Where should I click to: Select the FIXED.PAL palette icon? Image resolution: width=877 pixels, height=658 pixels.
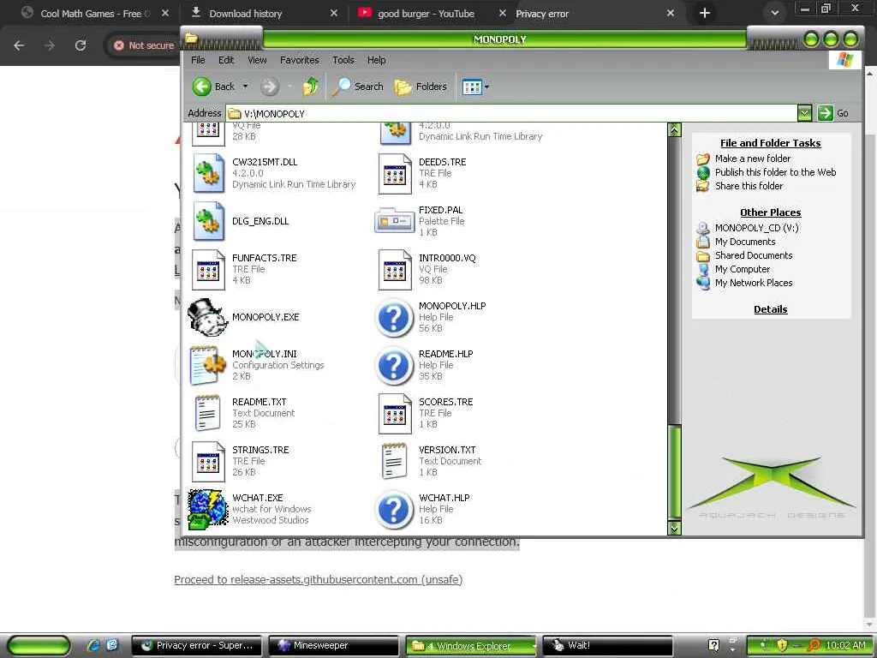point(394,220)
